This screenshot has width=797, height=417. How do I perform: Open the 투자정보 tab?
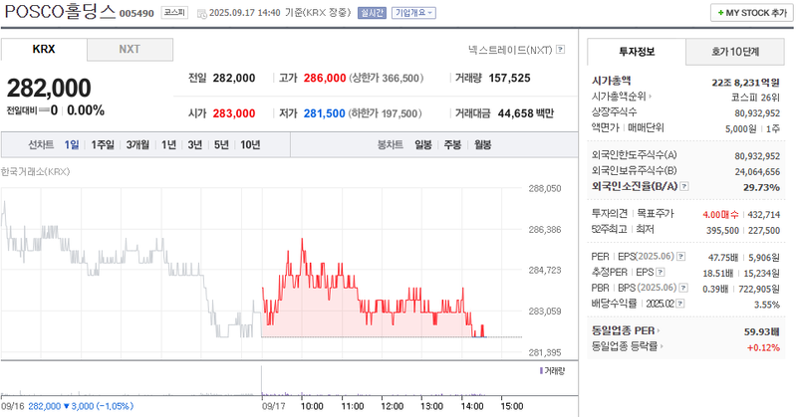click(x=637, y=52)
